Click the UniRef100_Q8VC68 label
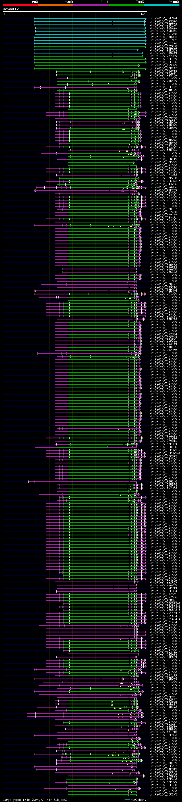The image size is (182, 802). click(x=163, y=118)
